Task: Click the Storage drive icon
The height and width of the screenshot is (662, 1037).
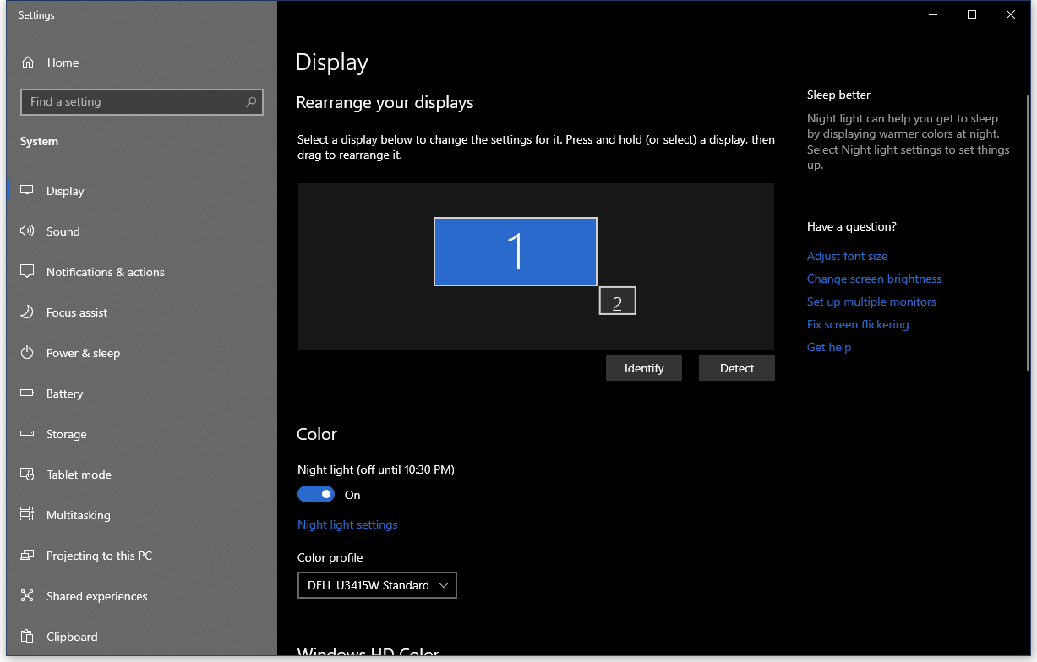Action: click(27, 434)
